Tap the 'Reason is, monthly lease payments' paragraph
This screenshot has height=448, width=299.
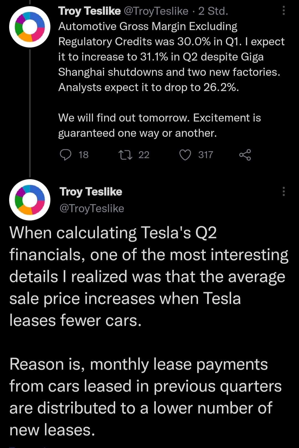pos(145,397)
